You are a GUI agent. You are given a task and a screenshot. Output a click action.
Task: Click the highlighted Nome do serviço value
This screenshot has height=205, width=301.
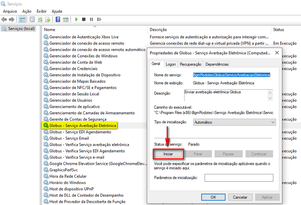[x=232, y=75]
